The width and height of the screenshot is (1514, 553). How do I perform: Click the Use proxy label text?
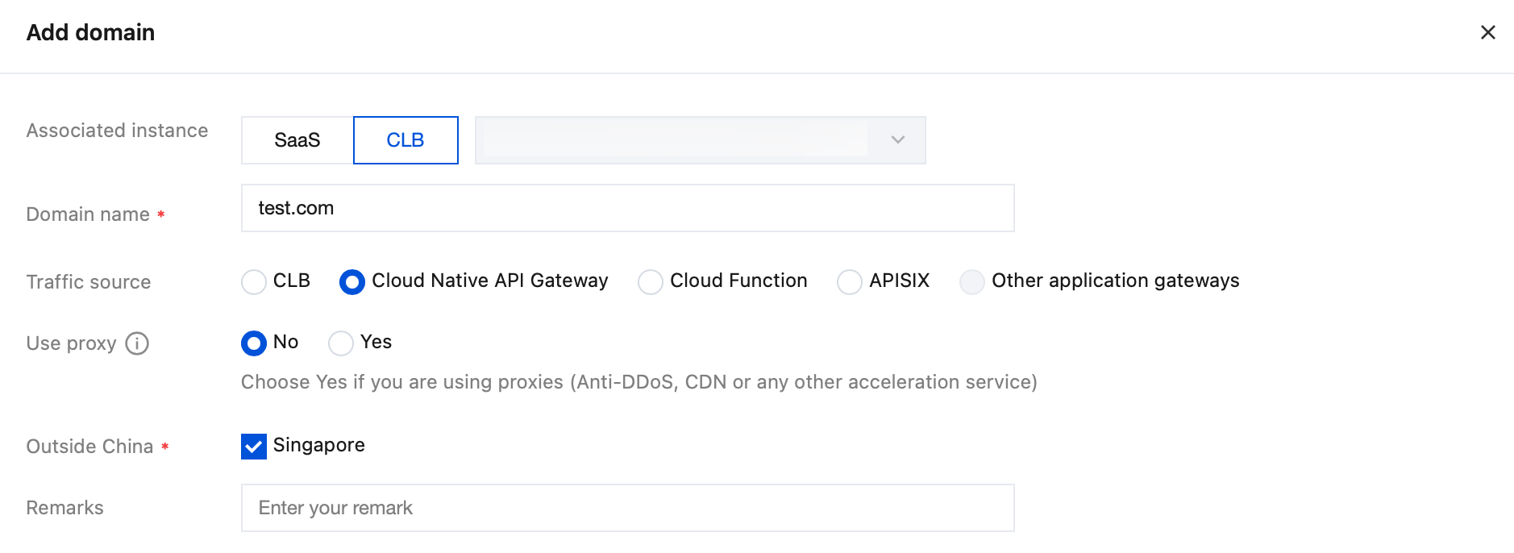pos(71,343)
